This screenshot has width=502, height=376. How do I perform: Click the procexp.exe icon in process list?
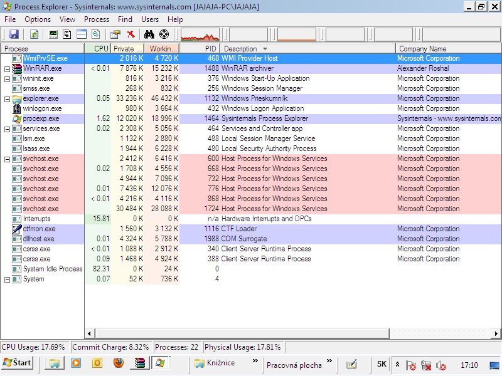point(17,118)
